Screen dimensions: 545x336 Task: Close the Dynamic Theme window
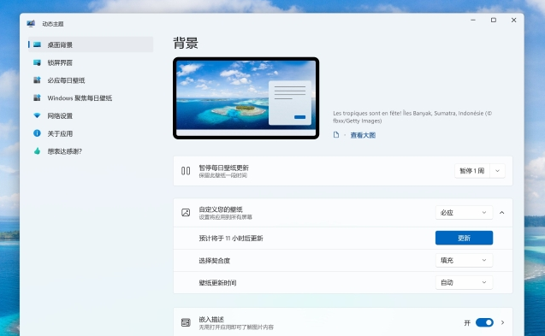[x=513, y=21]
